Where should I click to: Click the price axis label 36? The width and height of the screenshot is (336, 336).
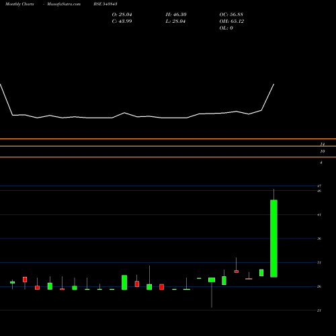tap(319, 239)
